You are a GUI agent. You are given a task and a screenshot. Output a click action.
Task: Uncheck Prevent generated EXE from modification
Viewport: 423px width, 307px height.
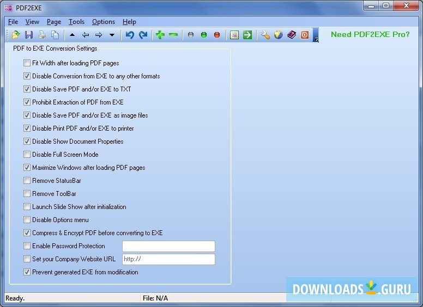pos(27,272)
